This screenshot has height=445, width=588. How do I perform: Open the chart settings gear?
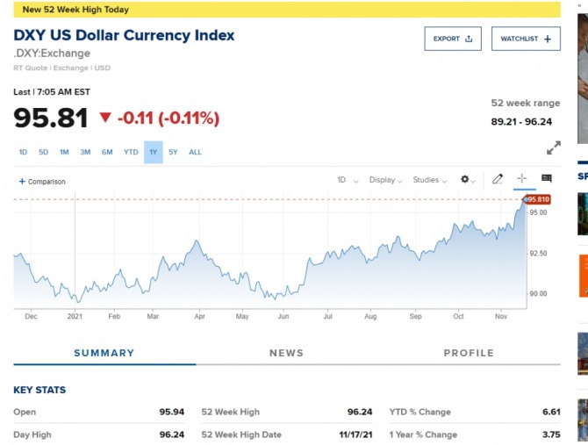tap(466, 180)
